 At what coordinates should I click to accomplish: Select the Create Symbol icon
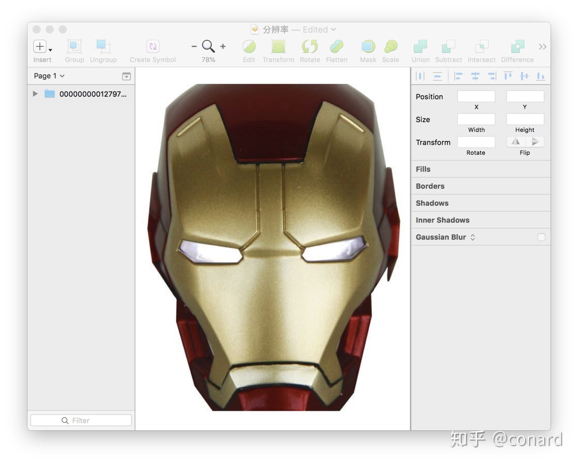153,47
